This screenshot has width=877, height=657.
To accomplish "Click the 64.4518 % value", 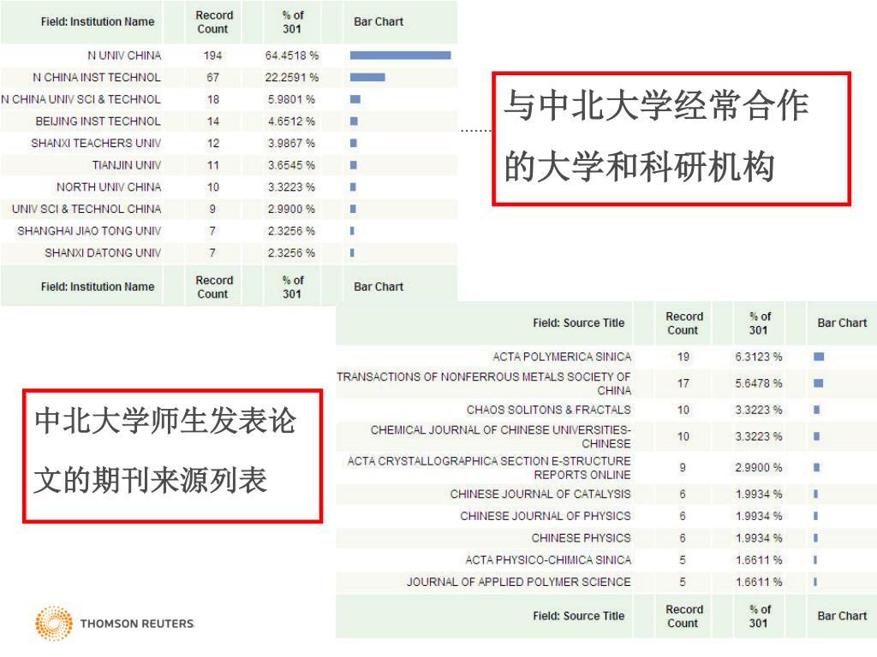I will (292, 56).
